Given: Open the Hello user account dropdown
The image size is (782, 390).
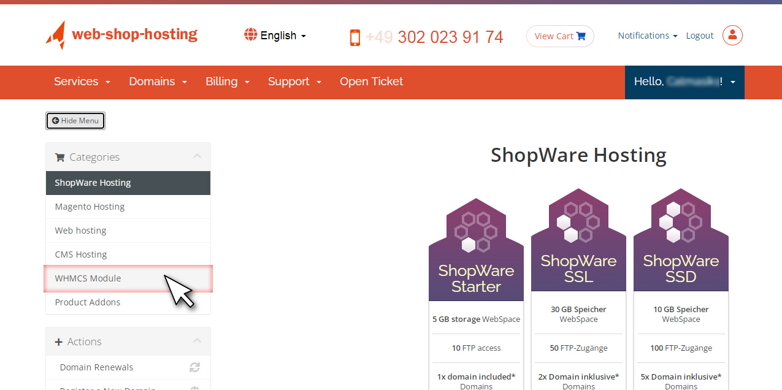Looking at the screenshot, I should click(684, 82).
